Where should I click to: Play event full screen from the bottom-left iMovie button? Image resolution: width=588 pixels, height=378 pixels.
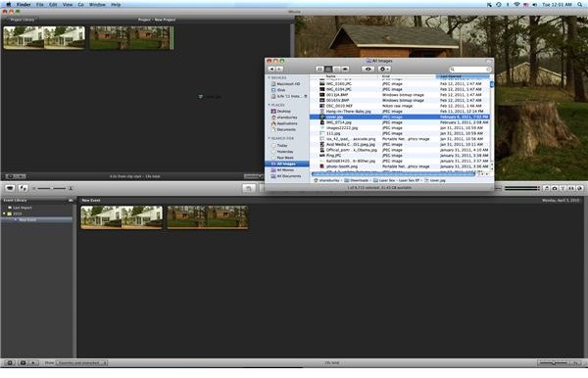[24, 362]
